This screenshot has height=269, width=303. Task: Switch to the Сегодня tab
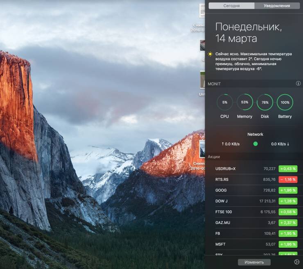pos(231,6)
